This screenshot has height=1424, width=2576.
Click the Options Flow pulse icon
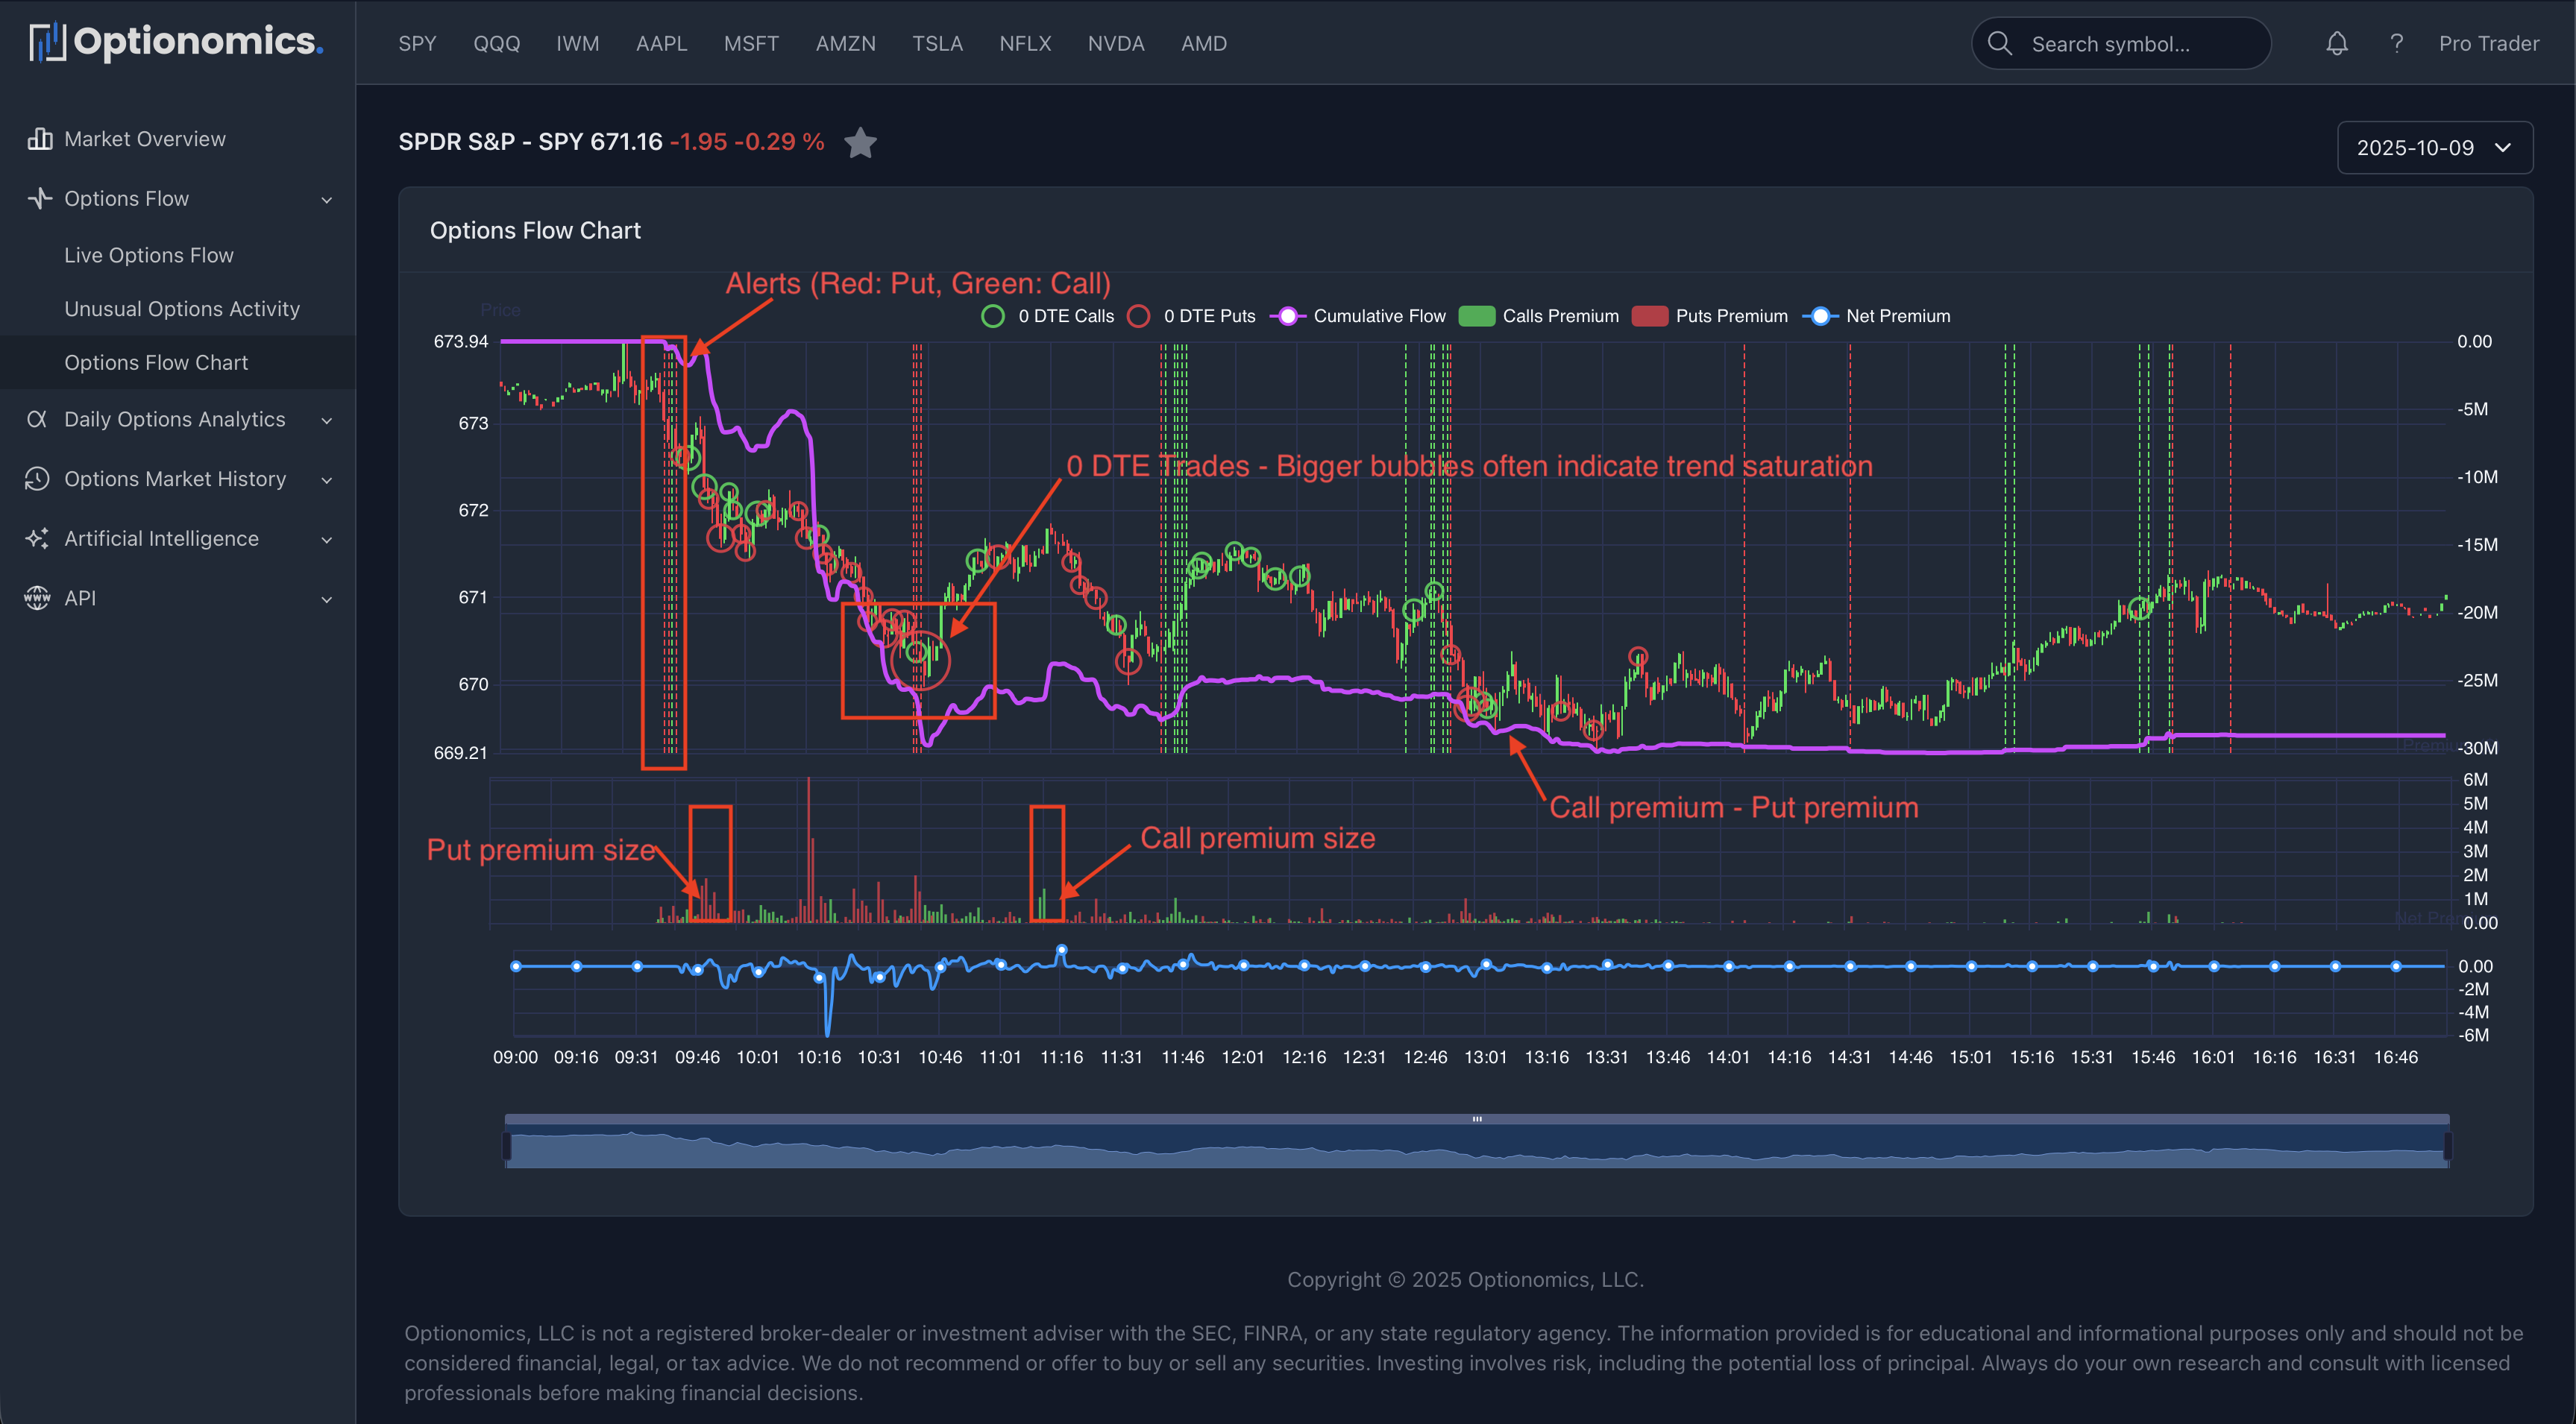39,198
